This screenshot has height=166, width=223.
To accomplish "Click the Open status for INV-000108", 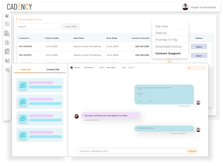I will pyautogui.click(x=199, y=46).
